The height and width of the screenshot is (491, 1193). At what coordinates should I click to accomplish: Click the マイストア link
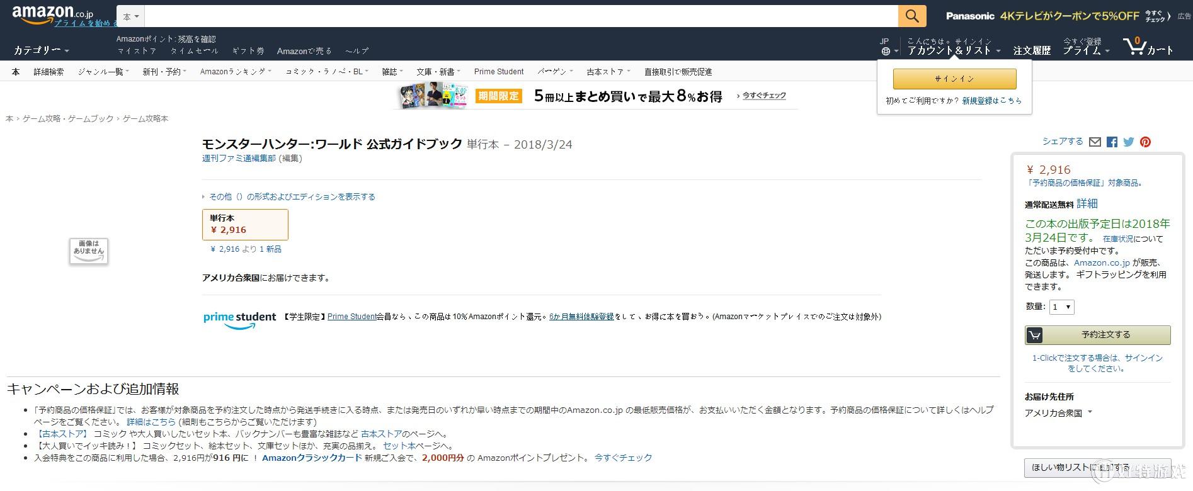coord(137,51)
